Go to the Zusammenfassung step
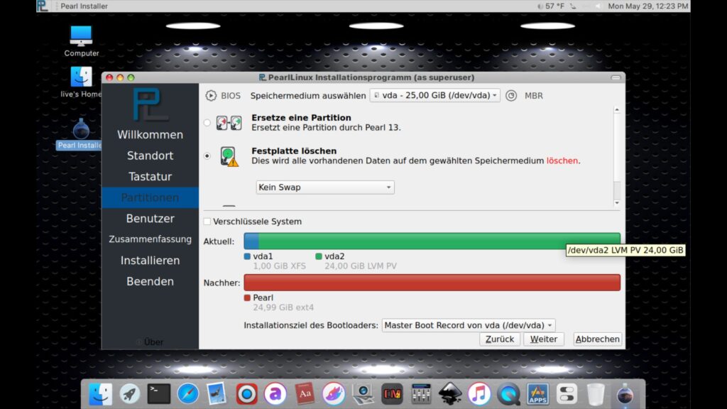The width and height of the screenshot is (727, 409). [x=150, y=239]
